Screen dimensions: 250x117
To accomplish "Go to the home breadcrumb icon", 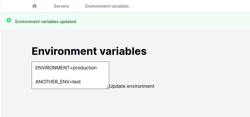I will (x=34, y=6).
